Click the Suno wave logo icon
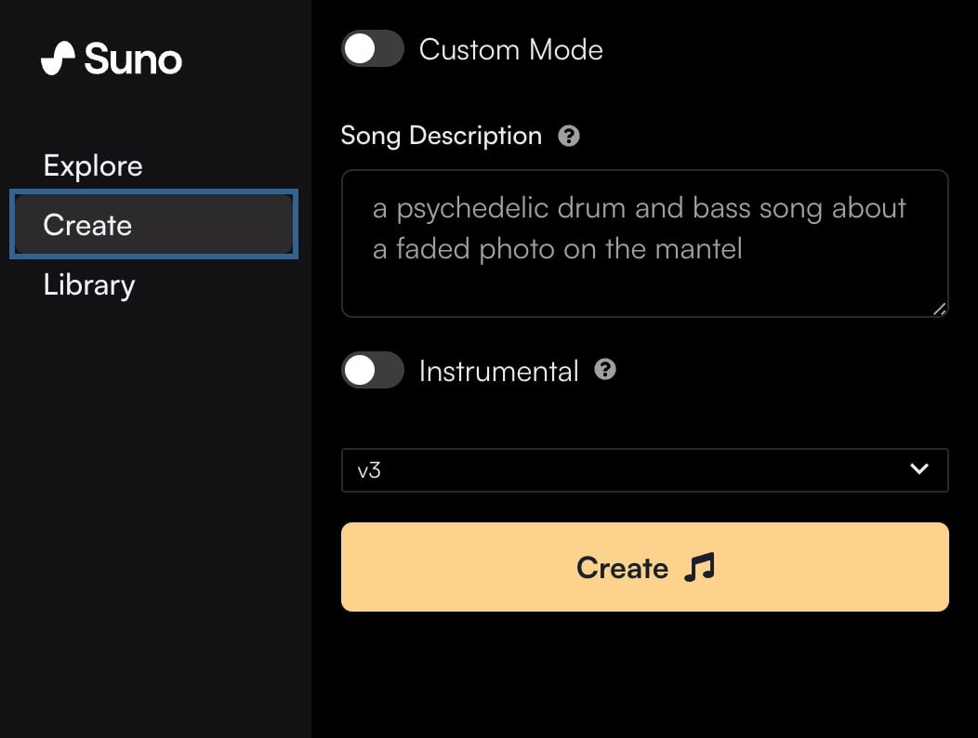This screenshot has height=738, width=978. tap(58, 59)
